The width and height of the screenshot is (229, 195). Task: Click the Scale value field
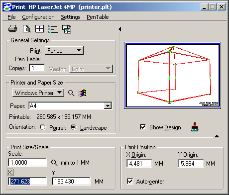[x=27, y=162]
